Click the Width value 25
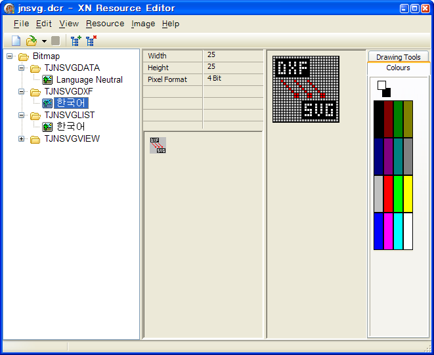Screen dimensions: 434x355 click(x=211, y=54)
